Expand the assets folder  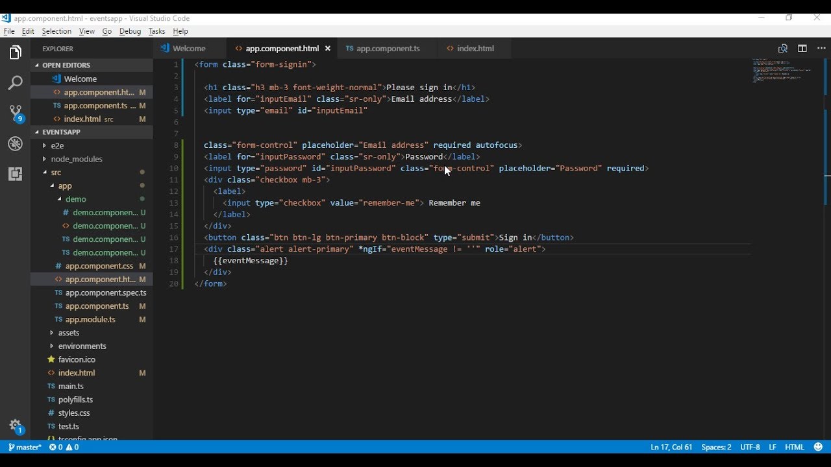click(x=92, y=333)
